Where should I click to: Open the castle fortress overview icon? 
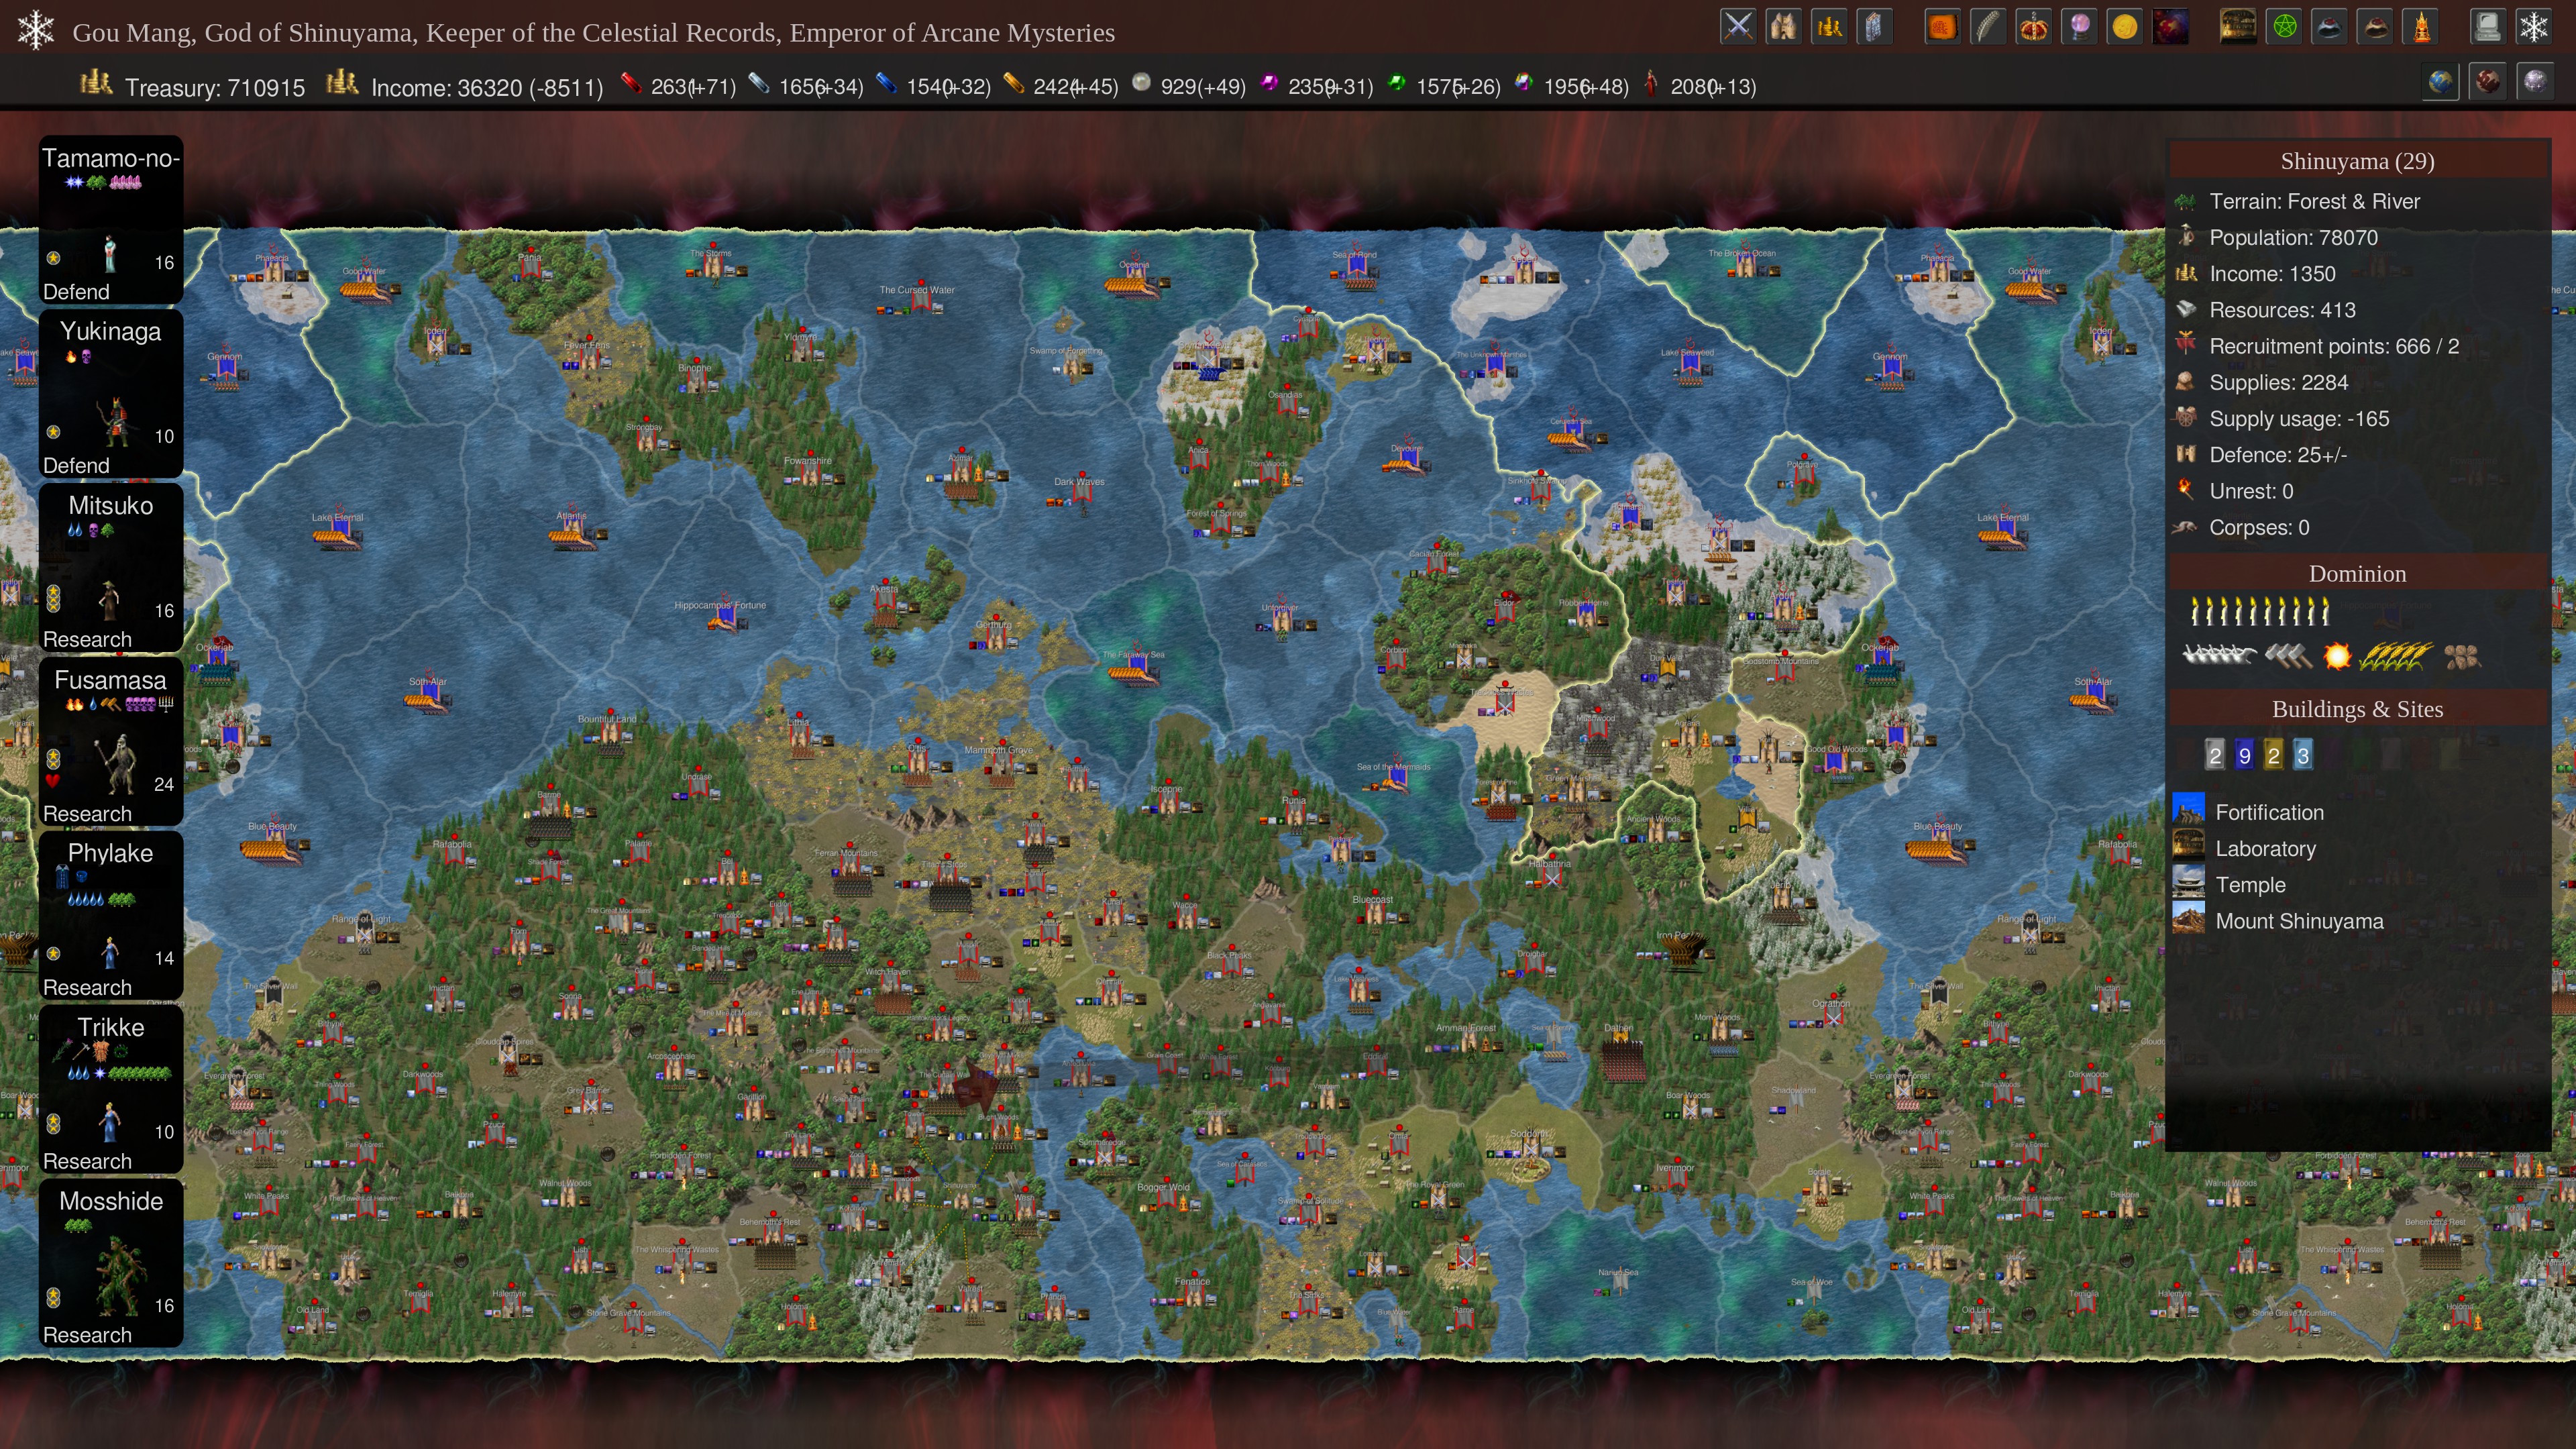[x=1783, y=27]
